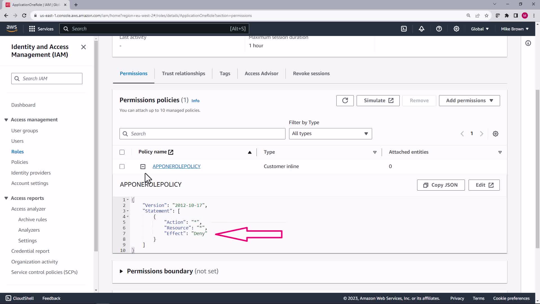
Task: Click the Copy JSON button
Action: tap(440, 185)
